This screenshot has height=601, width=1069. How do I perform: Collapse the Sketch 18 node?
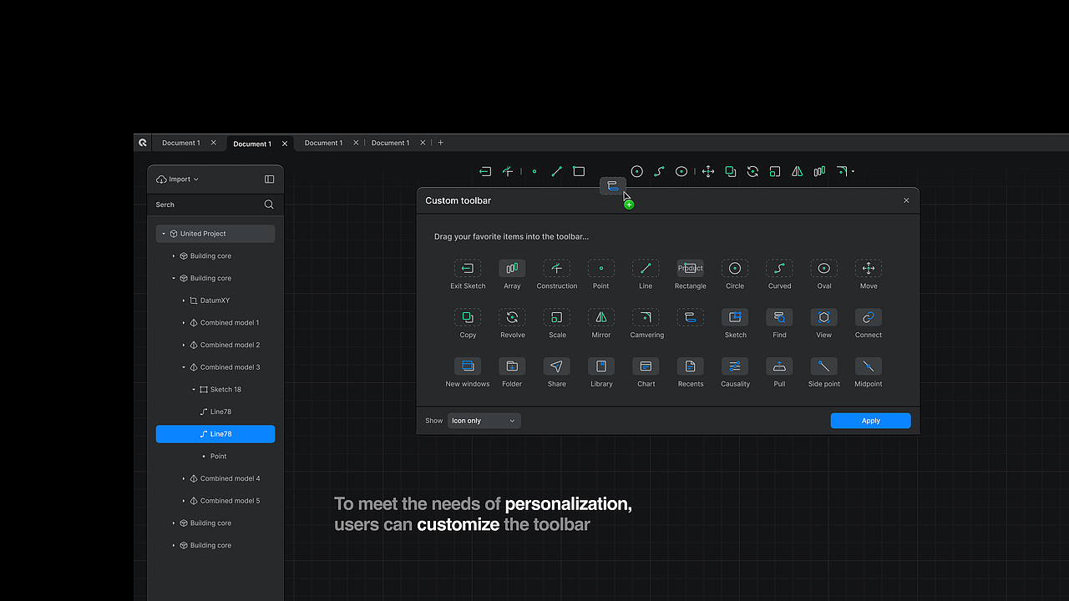(x=194, y=390)
